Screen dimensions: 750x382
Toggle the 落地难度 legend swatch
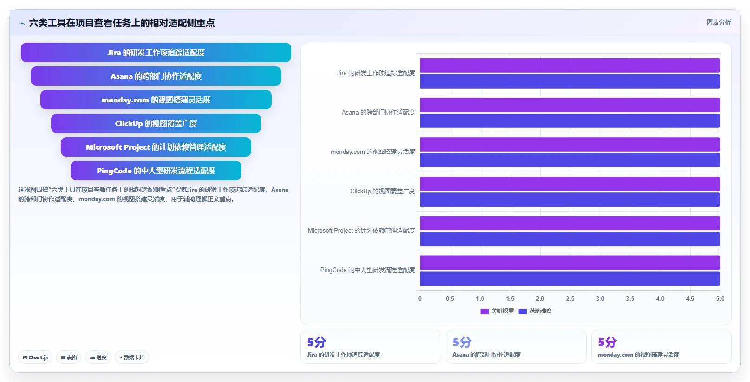point(522,312)
